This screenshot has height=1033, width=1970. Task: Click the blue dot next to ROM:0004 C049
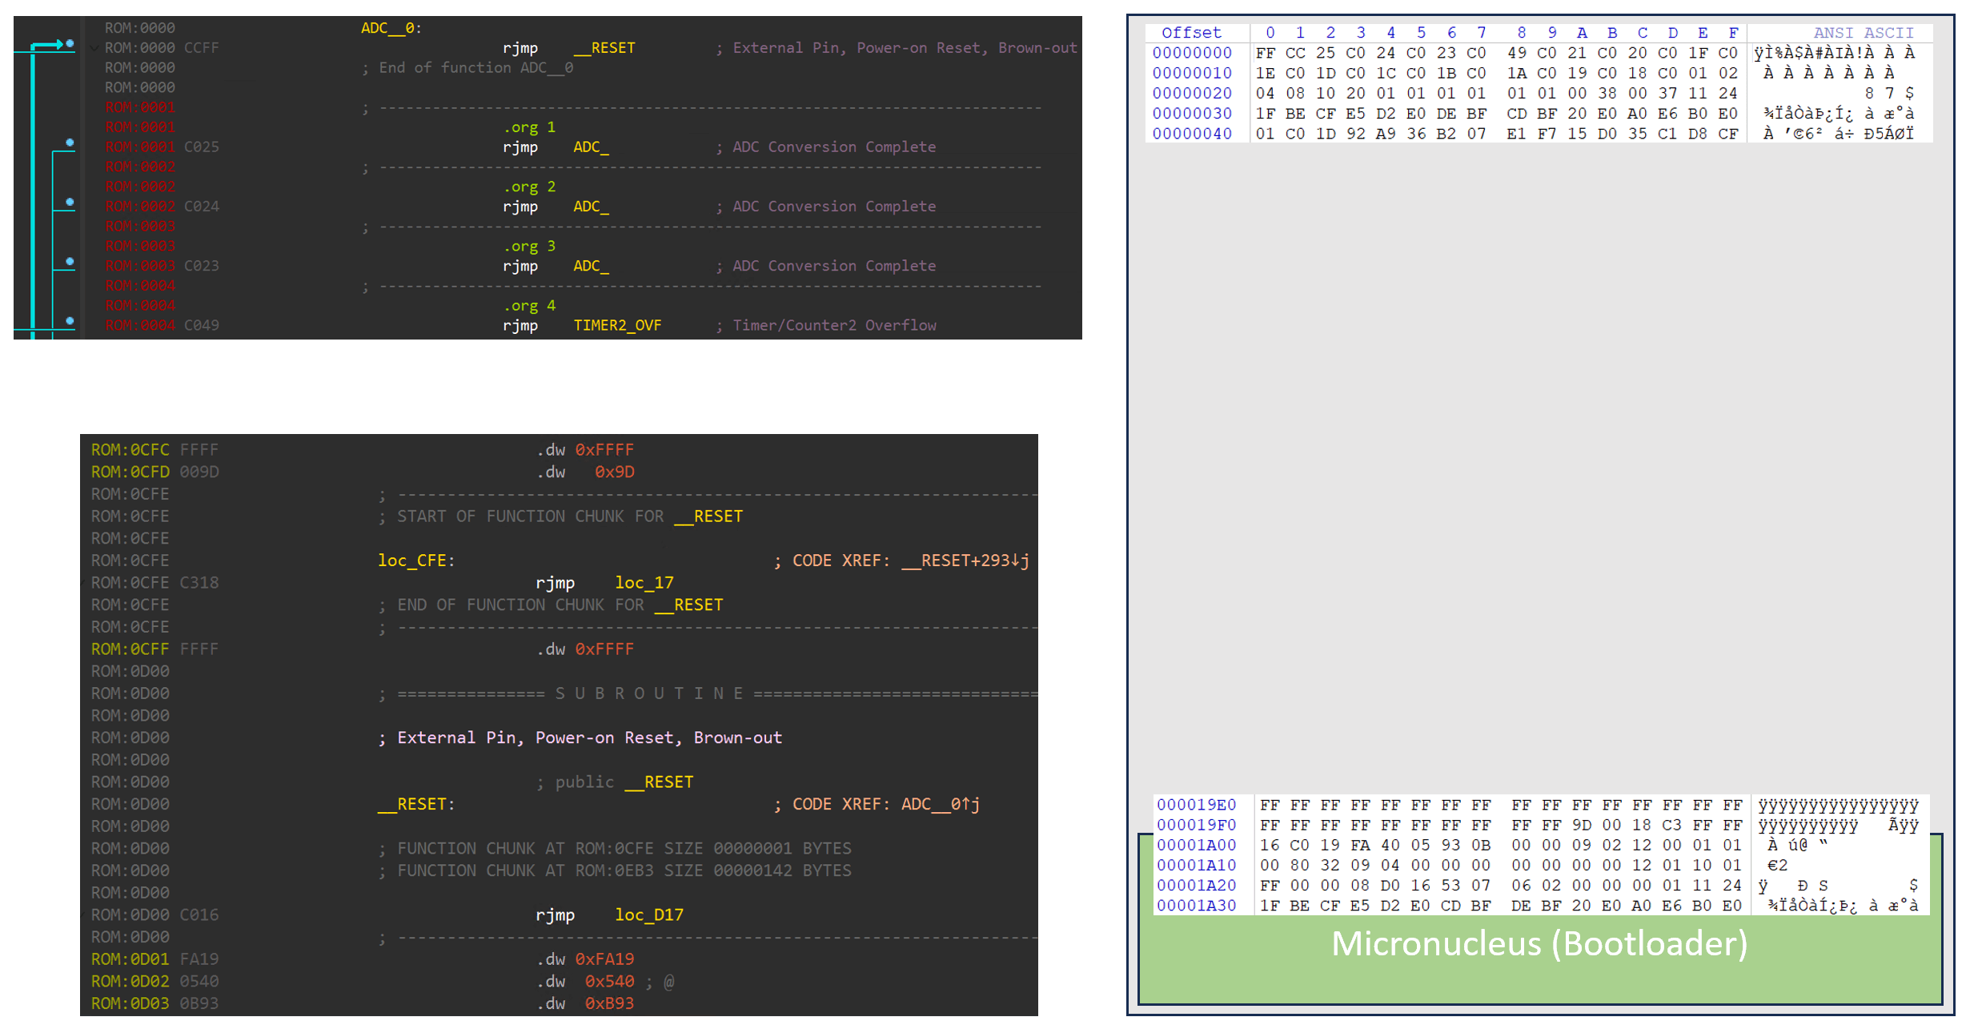click(x=70, y=320)
